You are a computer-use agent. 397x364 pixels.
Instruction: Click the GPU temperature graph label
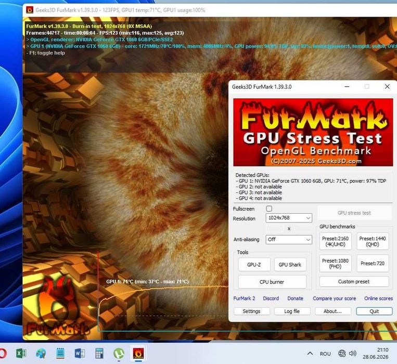(147, 281)
